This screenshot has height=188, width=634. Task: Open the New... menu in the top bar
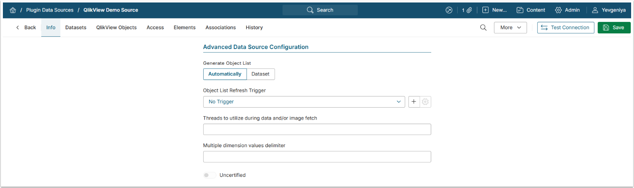(x=494, y=10)
